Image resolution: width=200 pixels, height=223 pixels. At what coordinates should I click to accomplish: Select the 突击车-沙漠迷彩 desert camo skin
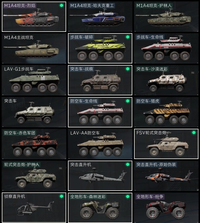pyautogui.click(x=166, y=80)
